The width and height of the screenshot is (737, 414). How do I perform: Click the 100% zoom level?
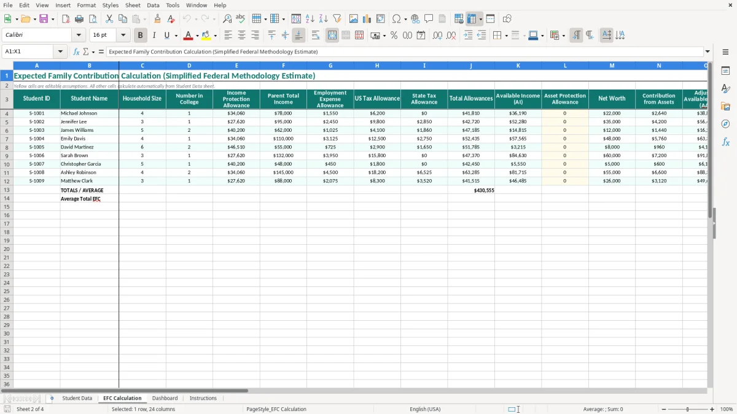pyautogui.click(x=727, y=409)
